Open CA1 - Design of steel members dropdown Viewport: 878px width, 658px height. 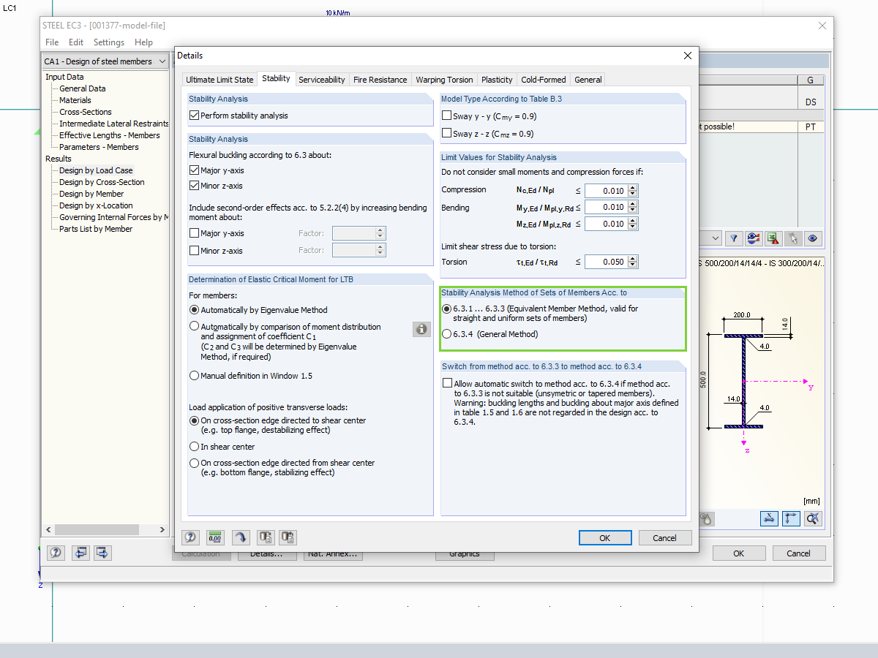point(162,61)
